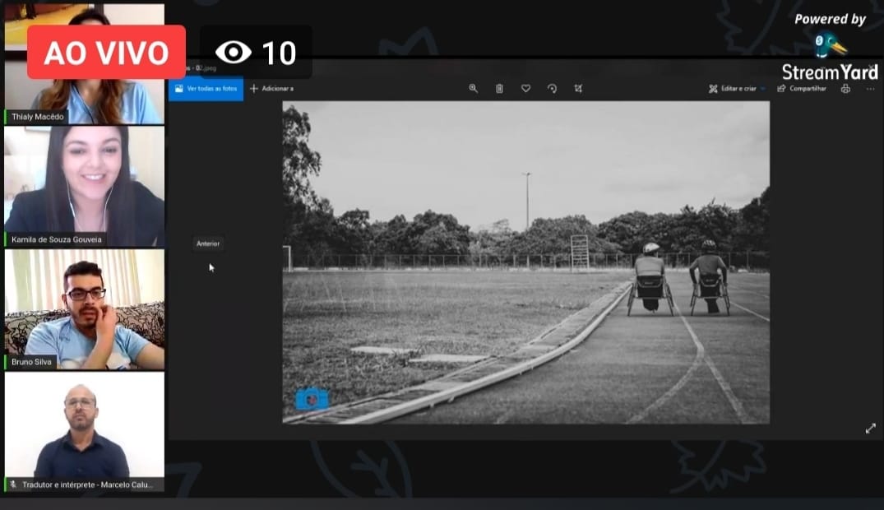Expand the 'Editar e criar' dropdown

point(737,89)
